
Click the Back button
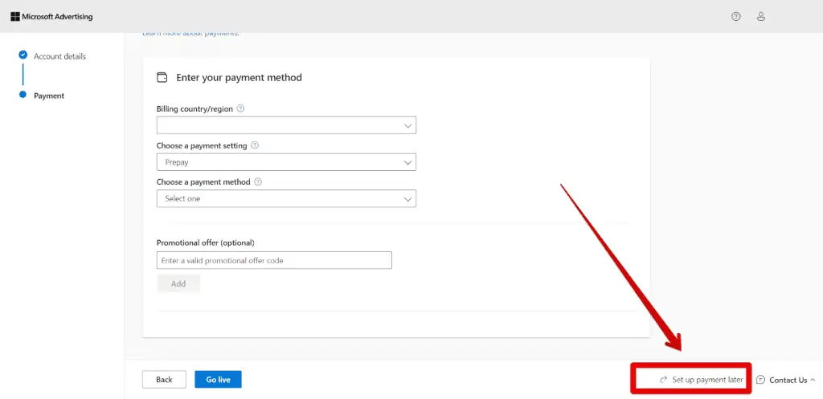tap(164, 380)
